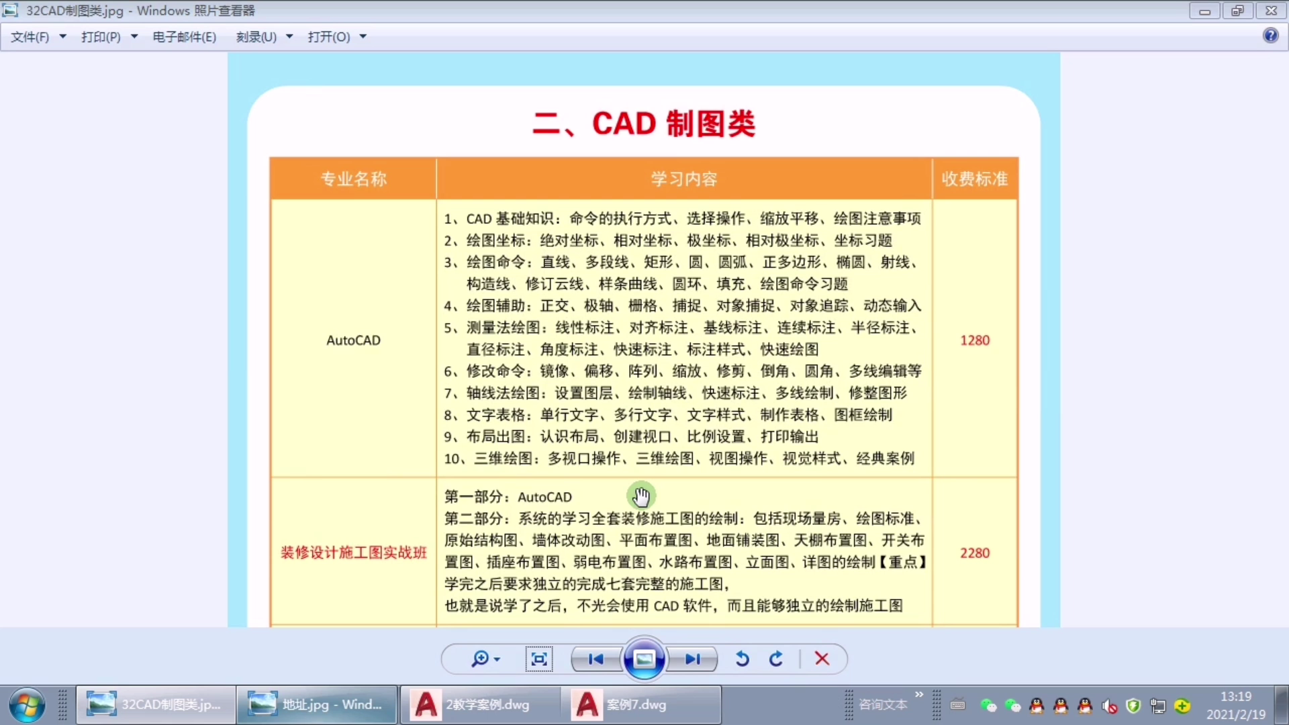
Task: Expand the arrow next to 打开(O)
Action: [363, 37]
